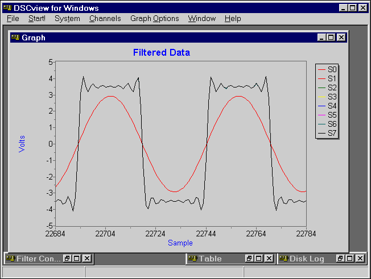The height and width of the screenshot is (279, 371).
Task: Click the 22684 x-axis tick label
Action: click(x=55, y=234)
